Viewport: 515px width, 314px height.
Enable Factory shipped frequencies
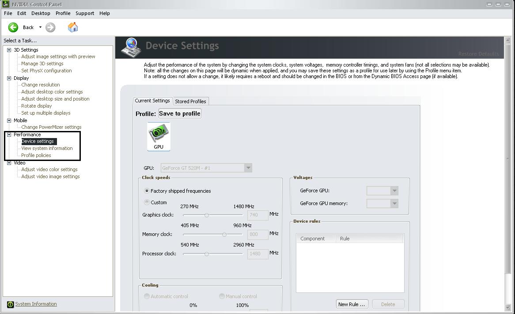[146, 191]
